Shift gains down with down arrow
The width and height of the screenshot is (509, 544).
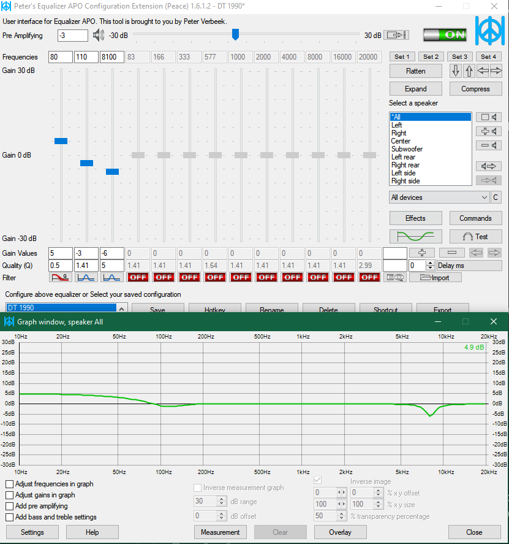tap(456, 71)
